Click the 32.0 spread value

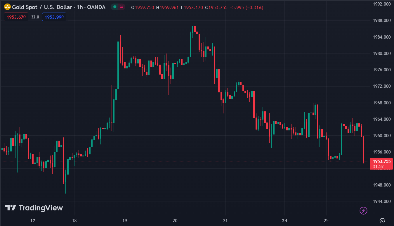35,17
